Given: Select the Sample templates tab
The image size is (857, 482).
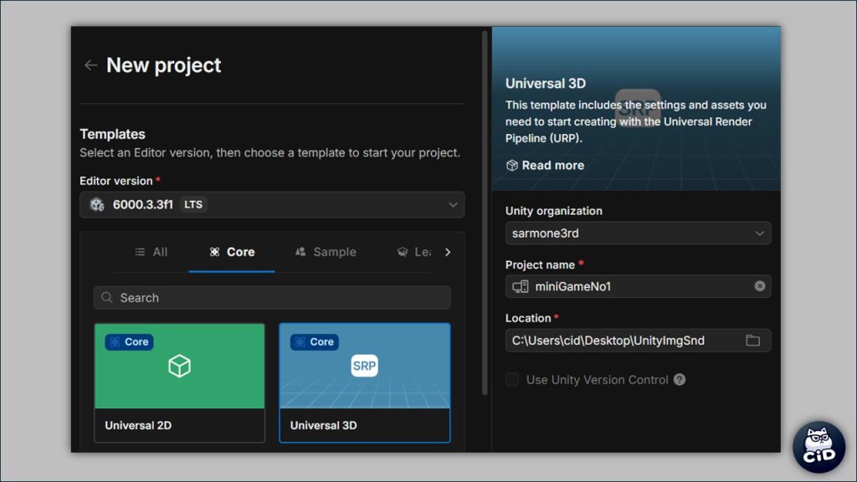Looking at the screenshot, I should coord(326,252).
